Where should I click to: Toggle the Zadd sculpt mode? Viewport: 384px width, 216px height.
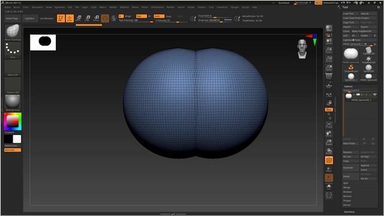[x=159, y=16]
